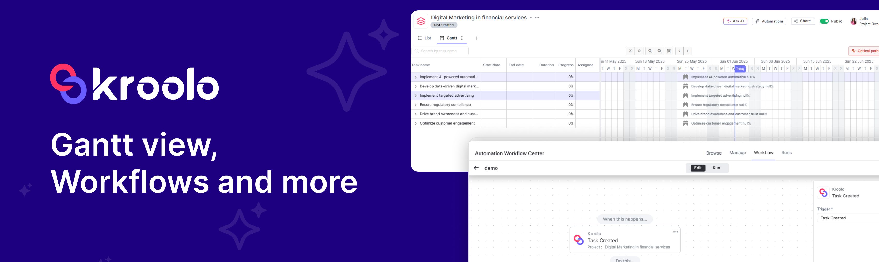
Task: Zoom in the Gantt timeline
Action: coord(650,51)
